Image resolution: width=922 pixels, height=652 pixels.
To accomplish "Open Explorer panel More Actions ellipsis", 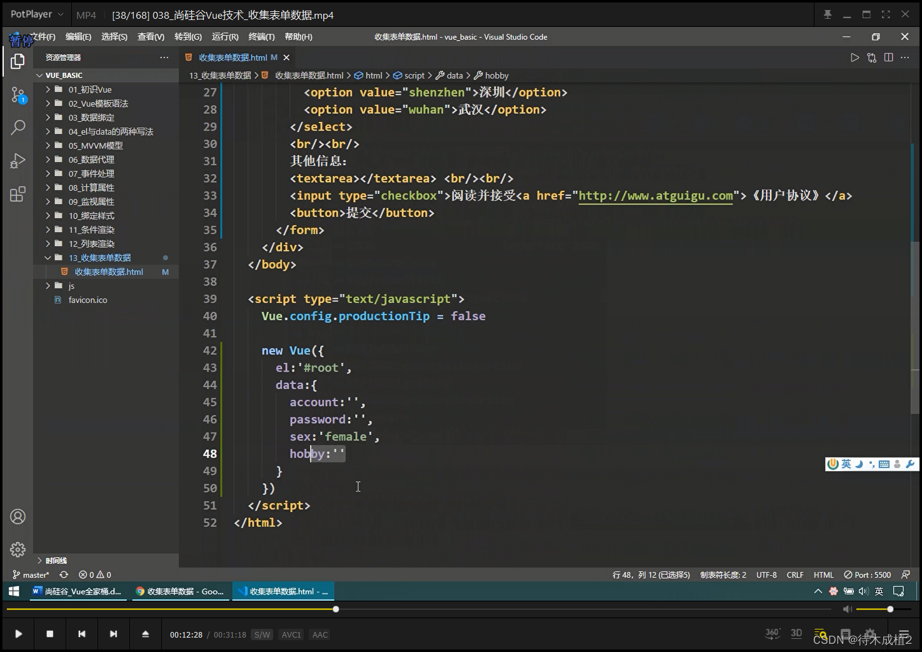I will tap(164, 58).
